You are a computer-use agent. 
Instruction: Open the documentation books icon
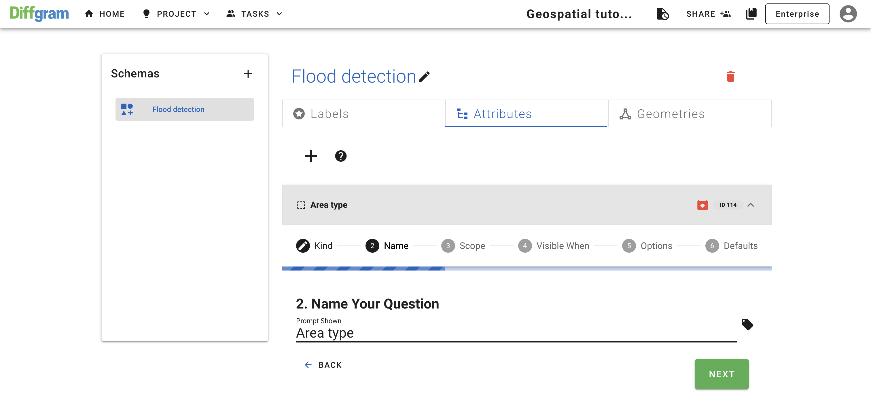click(x=751, y=14)
